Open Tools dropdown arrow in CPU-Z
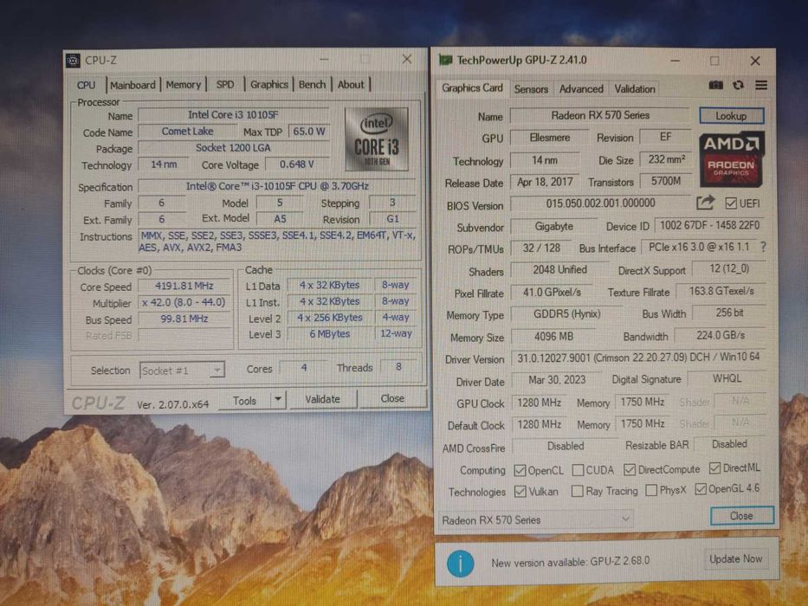 pos(278,399)
